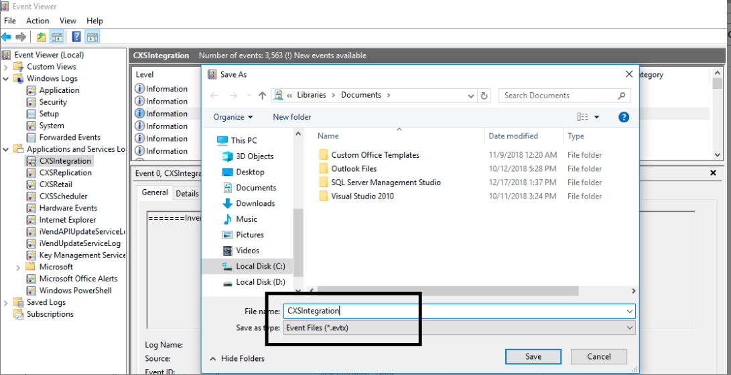The height and width of the screenshot is (375, 731).
Task: Open the View menu
Action: (68, 21)
